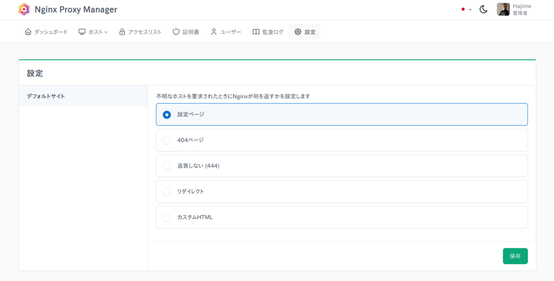Click the home icon for ダッシュボード
Image resolution: width=554 pixels, height=281 pixels.
point(28,32)
